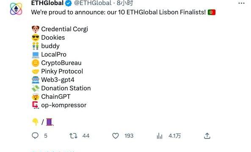The width and height of the screenshot is (251, 152).
Task: Visit the @ETHGlobal handle link
Action: click(93, 3)
